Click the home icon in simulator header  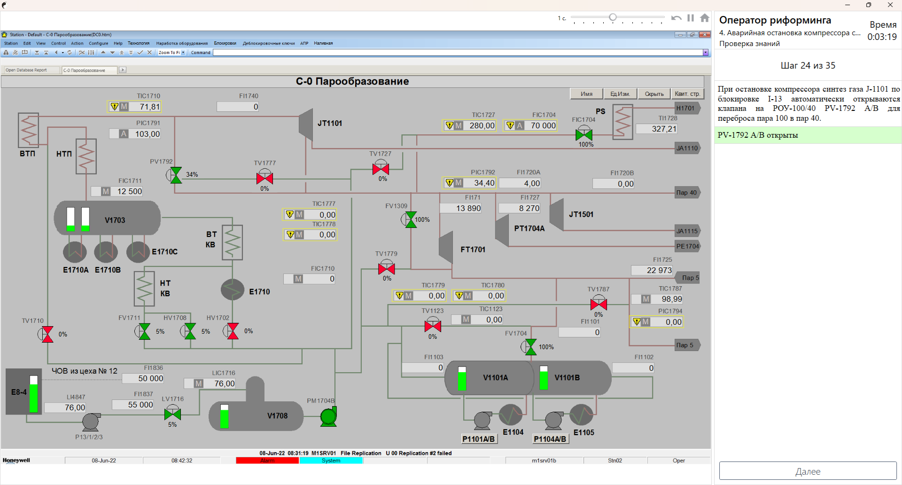pyautogui.click(x=704, y=18)
